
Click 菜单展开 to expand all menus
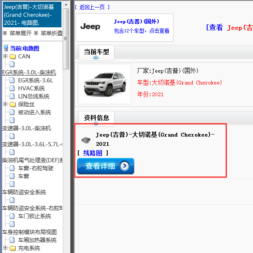pos(21,33)
